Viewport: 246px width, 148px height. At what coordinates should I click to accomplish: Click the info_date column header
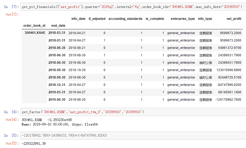pyautogui.click(x=78, y=19)
